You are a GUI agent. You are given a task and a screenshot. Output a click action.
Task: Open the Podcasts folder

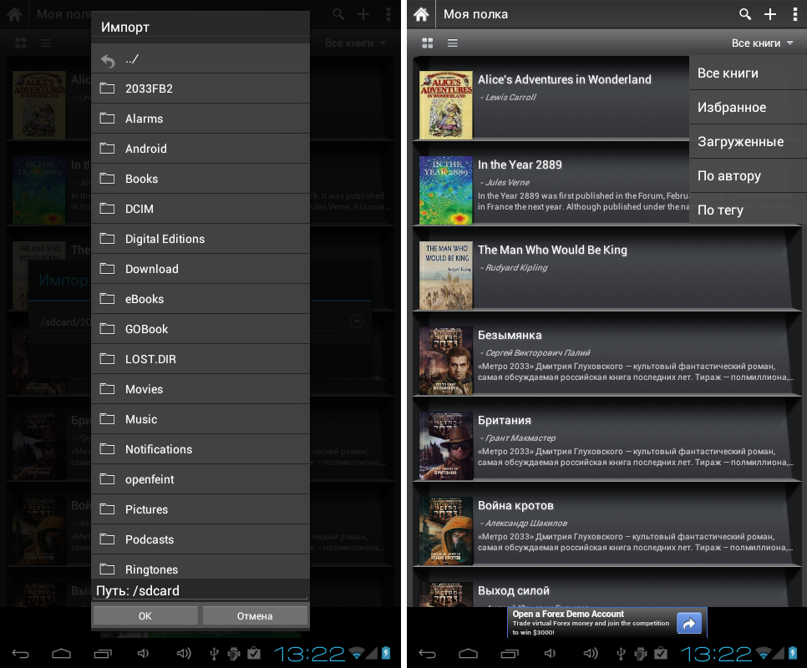tap(200, 540)
